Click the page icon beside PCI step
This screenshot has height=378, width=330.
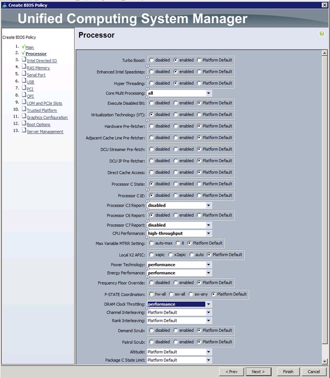point(24,87)
